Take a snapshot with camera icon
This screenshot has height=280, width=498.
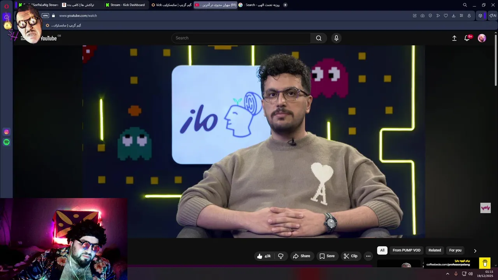(423, 16)
